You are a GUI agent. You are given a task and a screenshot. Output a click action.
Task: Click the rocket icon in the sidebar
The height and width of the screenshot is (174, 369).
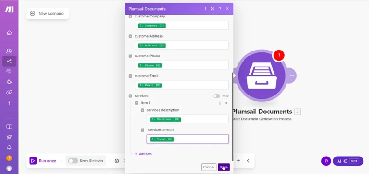click(x=9, y=137)
